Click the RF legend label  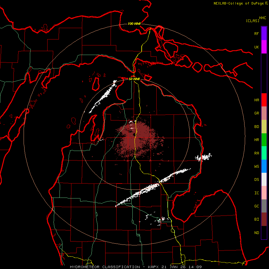click(256, 33)
